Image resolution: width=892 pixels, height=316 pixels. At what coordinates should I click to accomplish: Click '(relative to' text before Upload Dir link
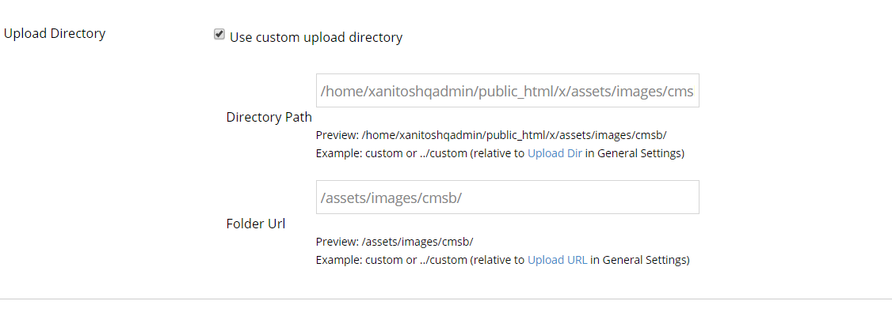click(x=496, y=153)
